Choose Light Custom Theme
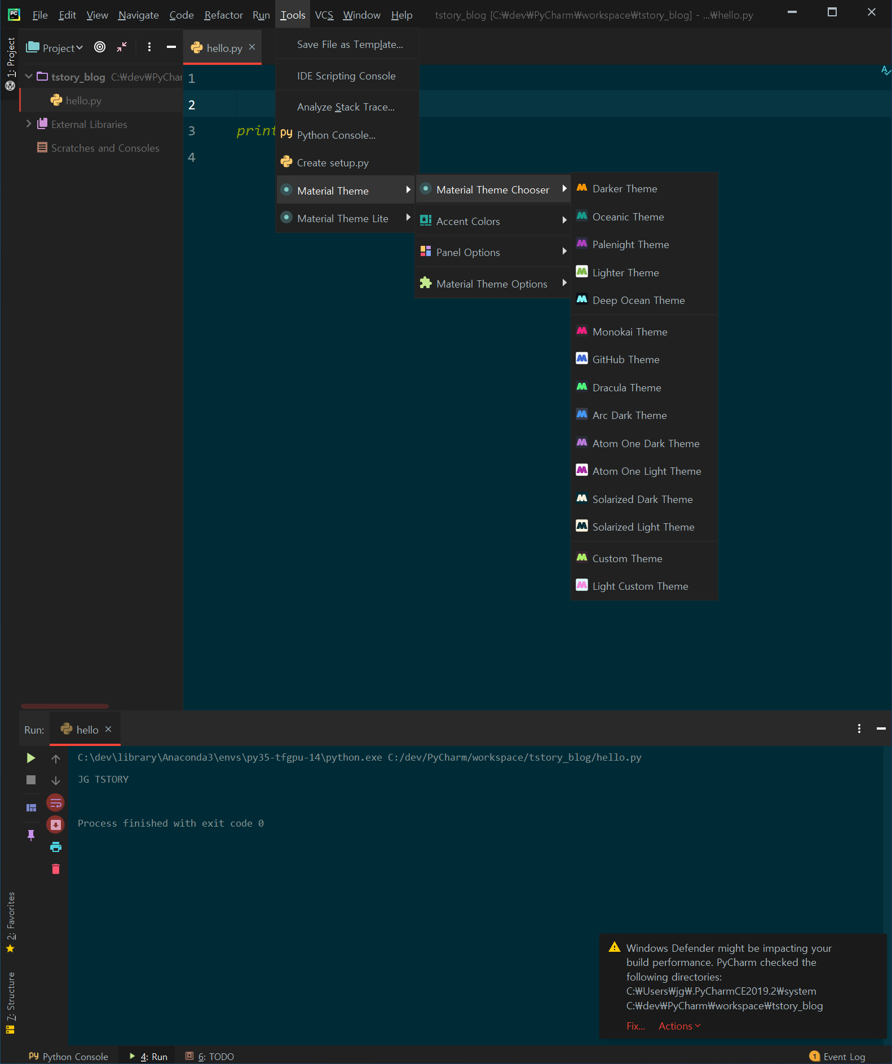 (x=644, y=586)
